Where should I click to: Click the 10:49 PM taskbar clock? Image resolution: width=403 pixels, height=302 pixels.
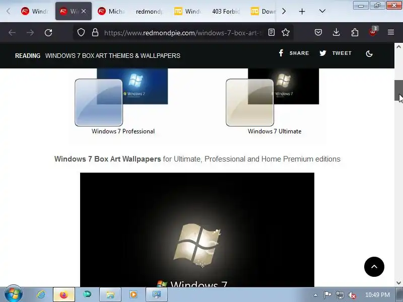(x=377, y=295)
